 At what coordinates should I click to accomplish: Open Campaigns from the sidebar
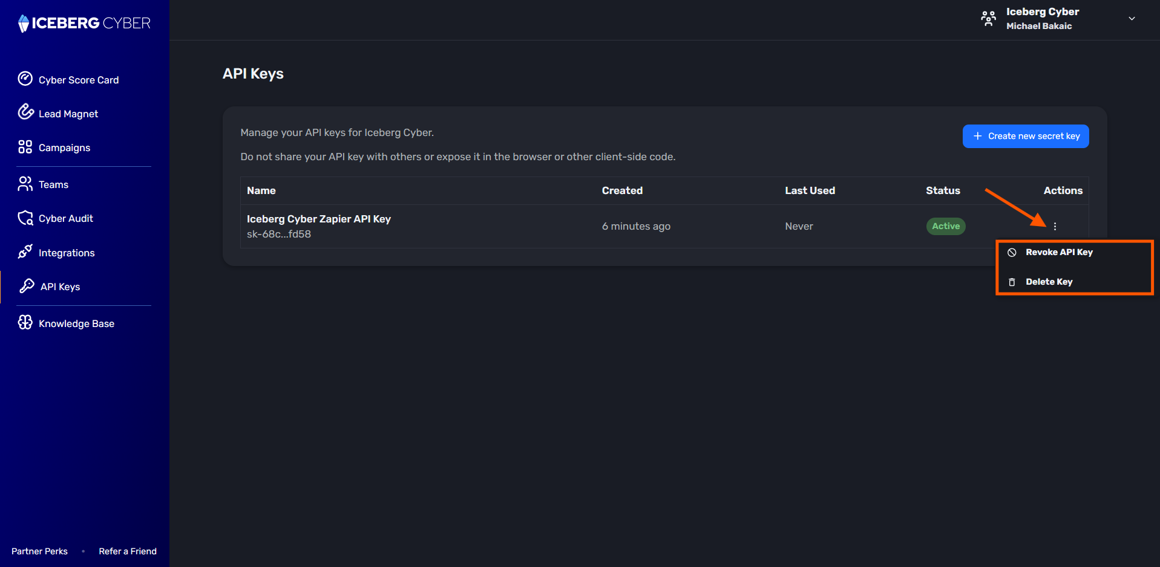pyautogui.click(x=64, y=147)
